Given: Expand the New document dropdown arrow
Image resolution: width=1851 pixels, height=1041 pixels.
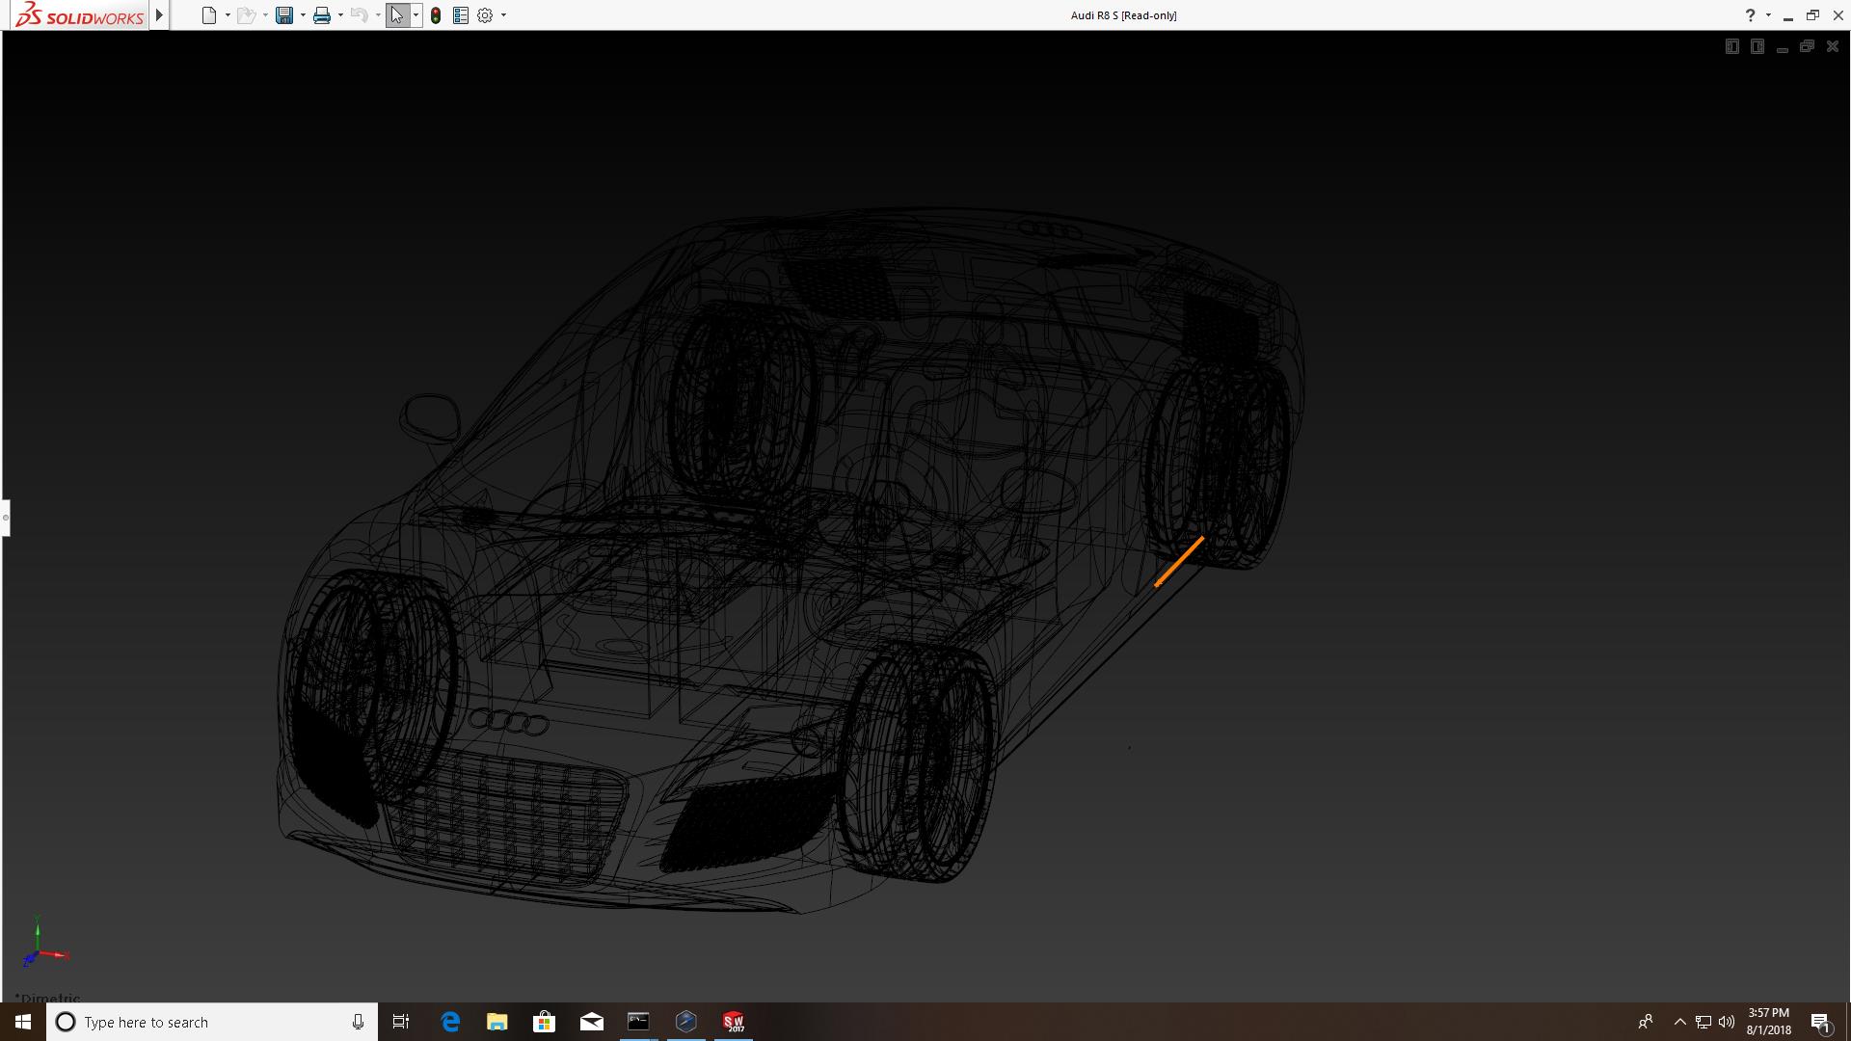Looking at the screenshot, I should [228, 15].
